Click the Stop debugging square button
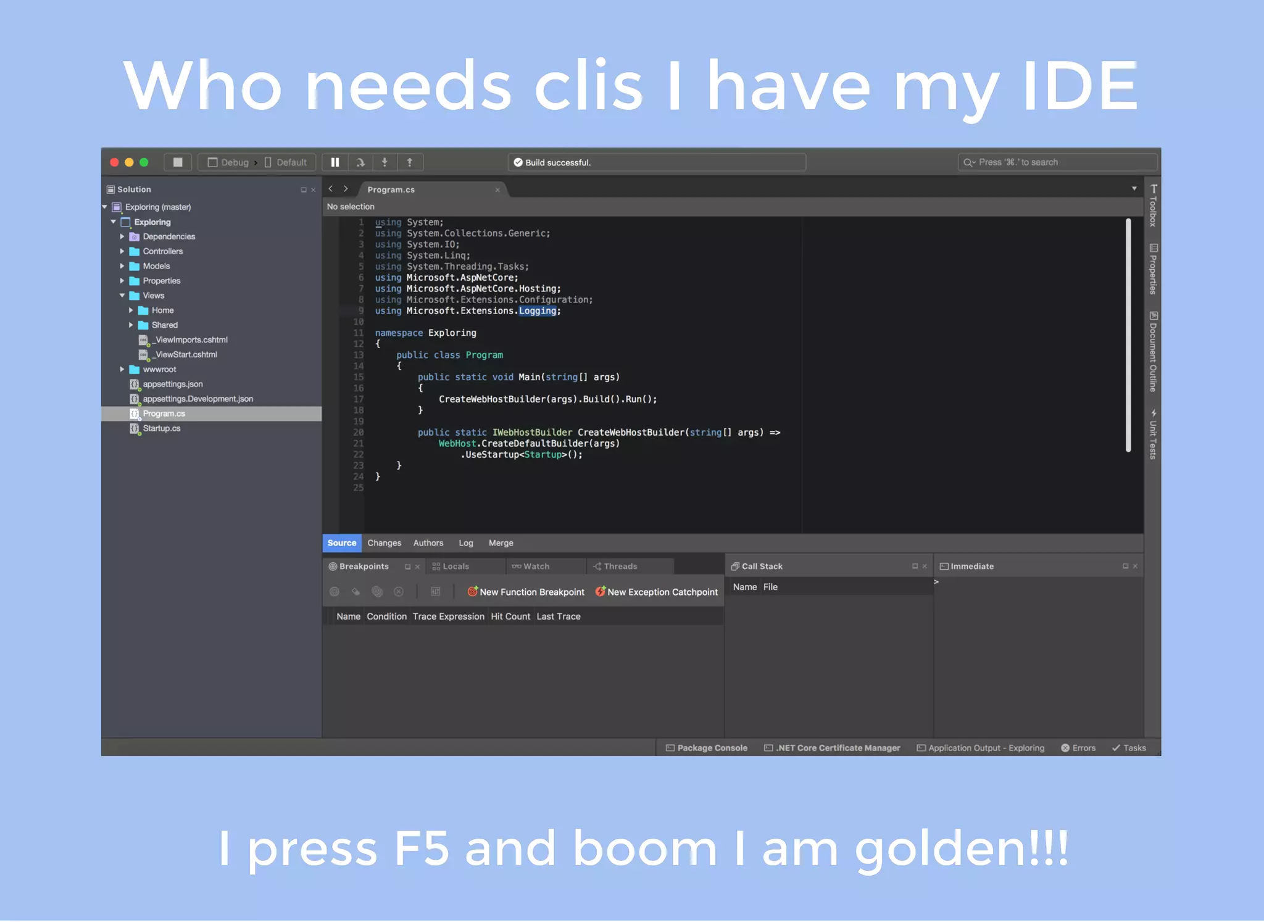This screenshot has height=922, width=1264. 178,162
